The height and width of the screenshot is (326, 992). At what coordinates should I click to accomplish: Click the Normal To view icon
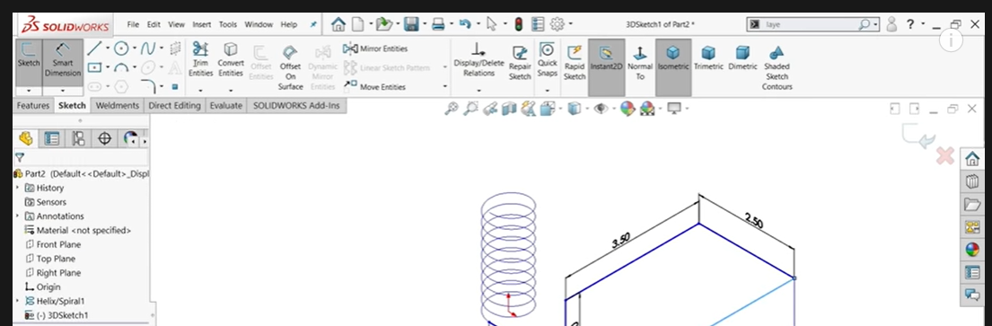coord(639,62)
